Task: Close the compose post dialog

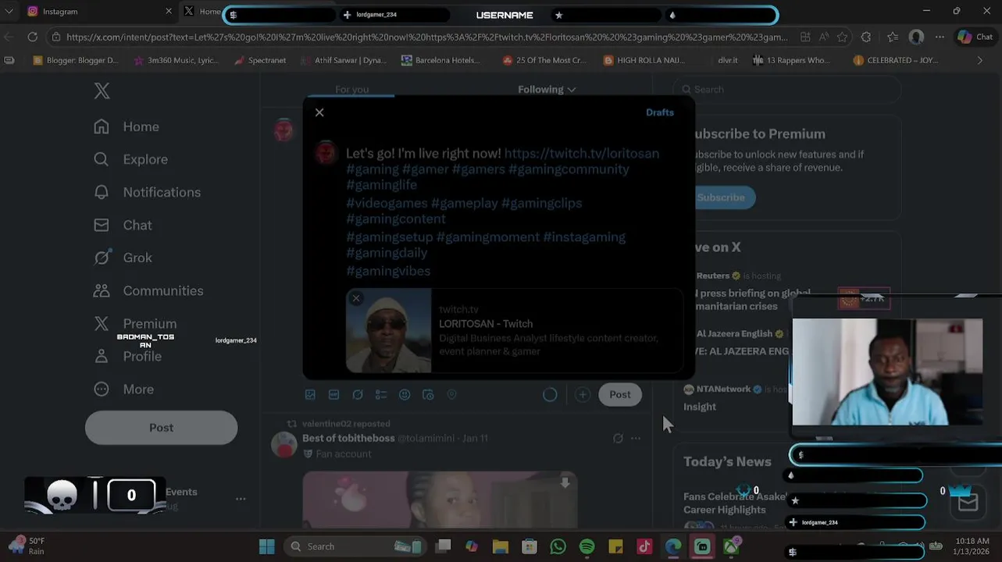Action: tap(319, 112)
